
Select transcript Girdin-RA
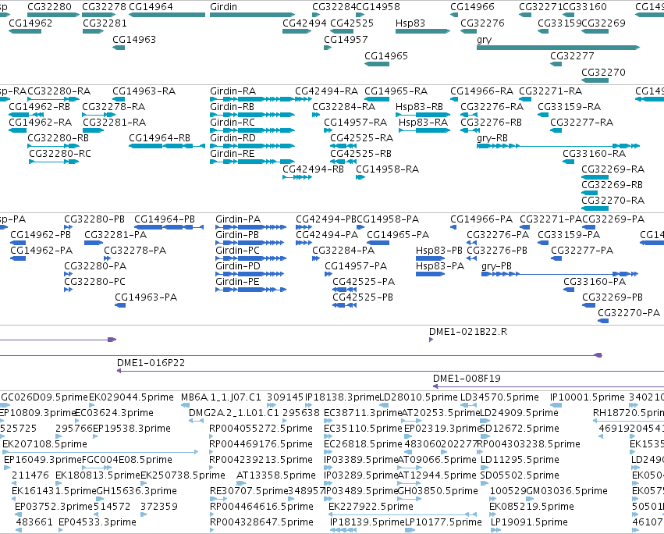point(233,91)
